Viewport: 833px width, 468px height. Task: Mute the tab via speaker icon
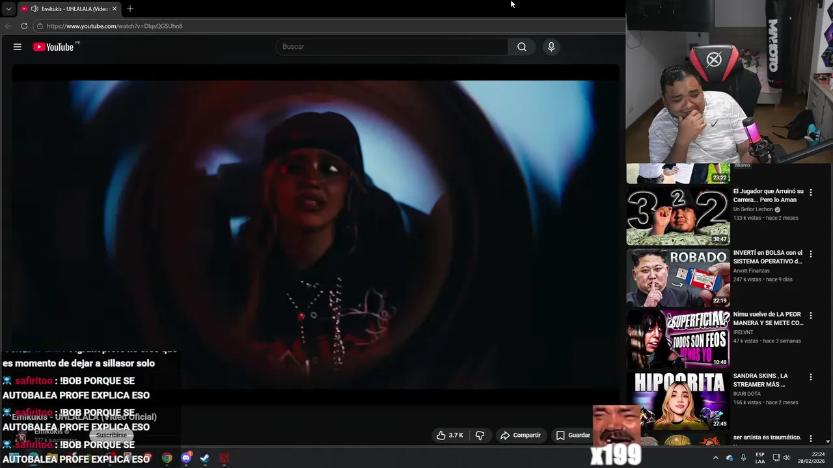click(x=34, y=8)
